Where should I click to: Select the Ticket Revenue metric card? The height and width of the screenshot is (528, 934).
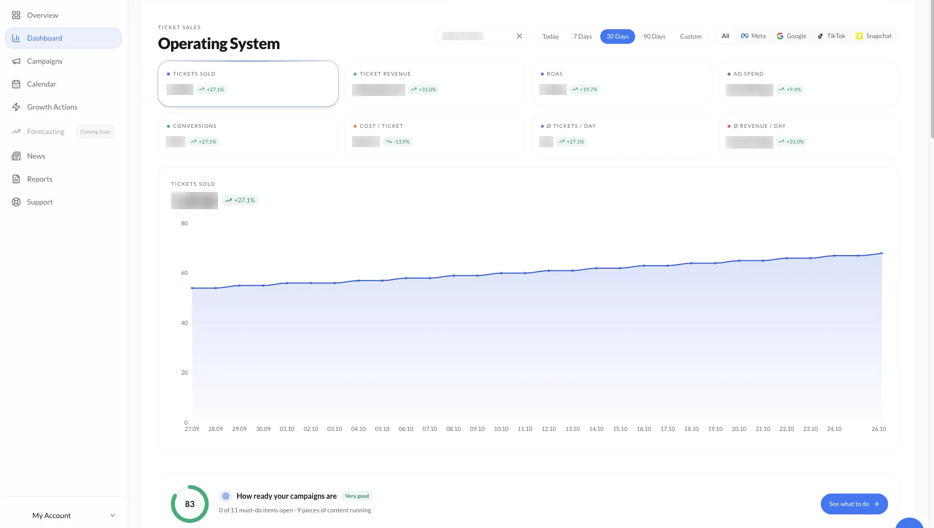tap(435, 83)
